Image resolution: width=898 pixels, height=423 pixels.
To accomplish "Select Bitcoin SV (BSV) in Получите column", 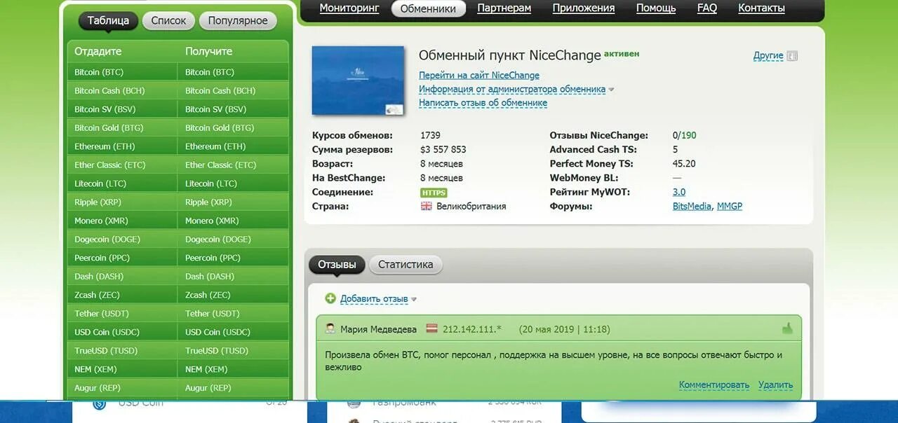I will pos(233,109).
